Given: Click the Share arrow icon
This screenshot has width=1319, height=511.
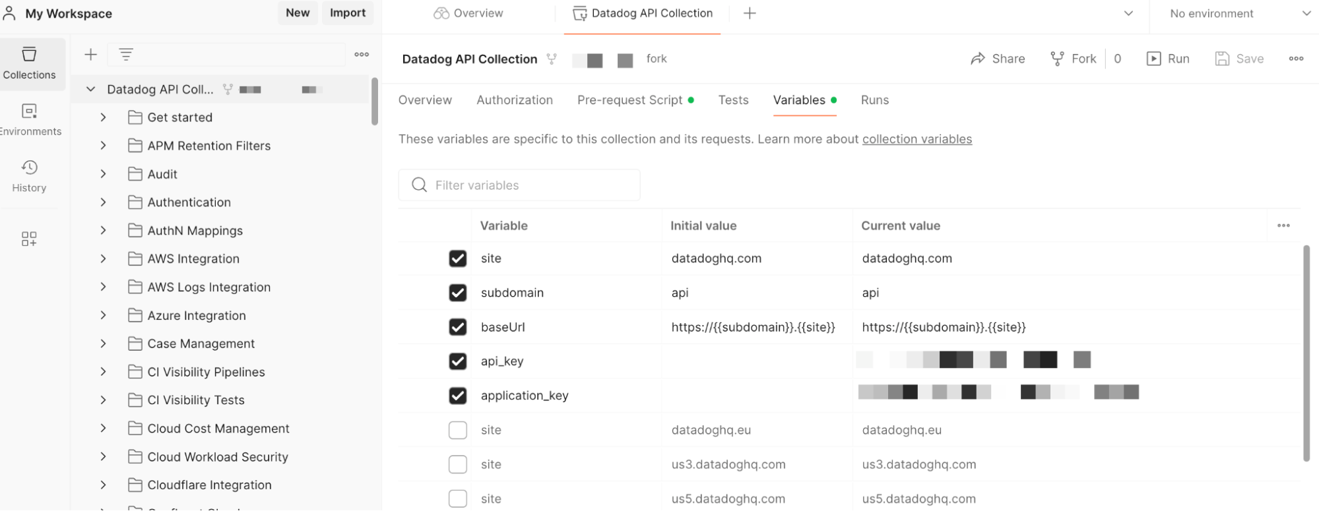Looking at the screenshot, I should 978,59.
